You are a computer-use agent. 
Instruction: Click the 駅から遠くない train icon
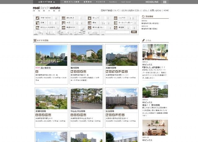pyautogui.click(x=89, y=27)
